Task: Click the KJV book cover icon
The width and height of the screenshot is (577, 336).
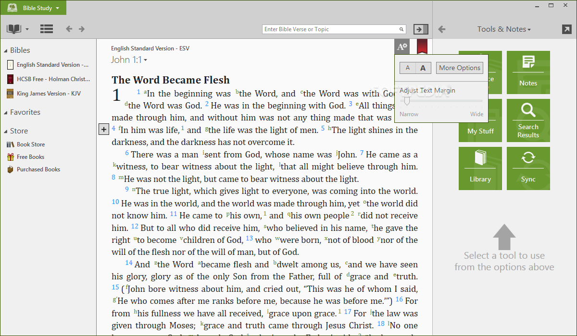Action: 10,94
